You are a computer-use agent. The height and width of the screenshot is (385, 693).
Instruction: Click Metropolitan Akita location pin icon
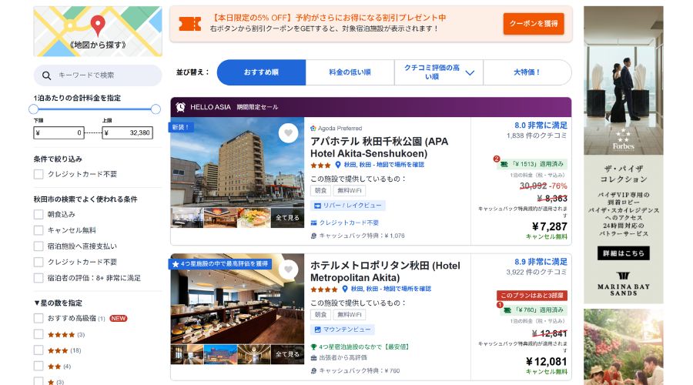(345, 289)
